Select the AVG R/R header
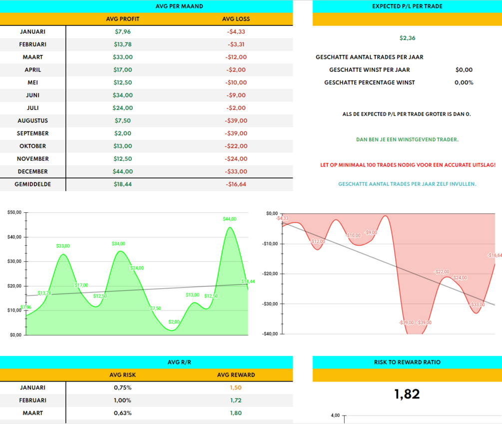Image resolution: width=502 pixels, height=424 pixels. tap(179, 362)
